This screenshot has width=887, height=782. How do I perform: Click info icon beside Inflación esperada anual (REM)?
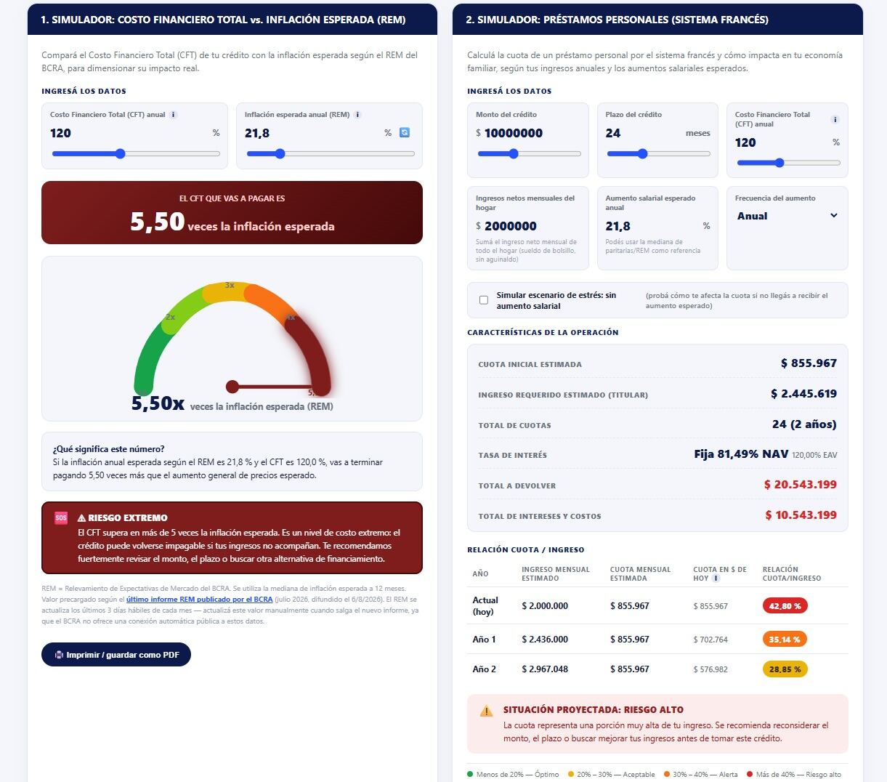357,115
